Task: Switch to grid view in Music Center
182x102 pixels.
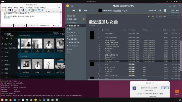Action: coord(149,16)
